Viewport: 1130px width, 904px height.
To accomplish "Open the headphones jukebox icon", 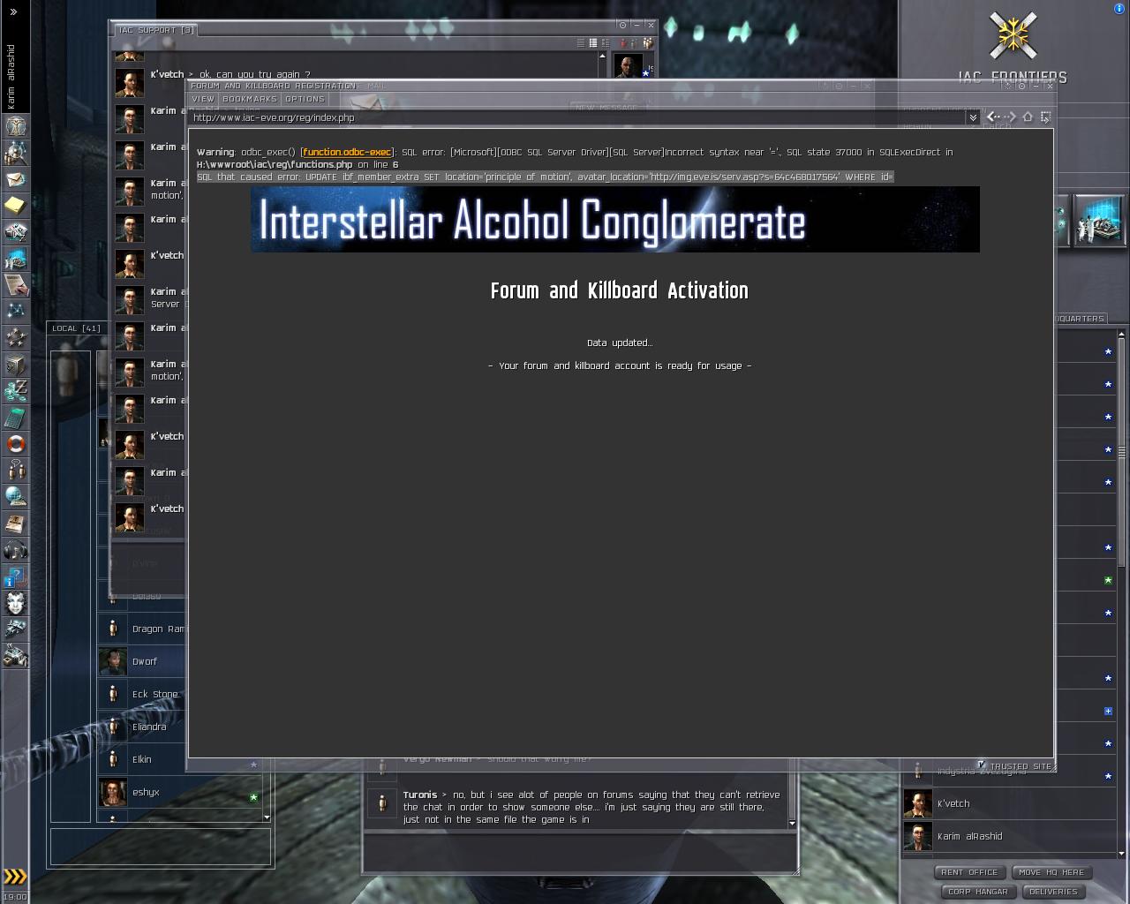I will coord(16,550).
